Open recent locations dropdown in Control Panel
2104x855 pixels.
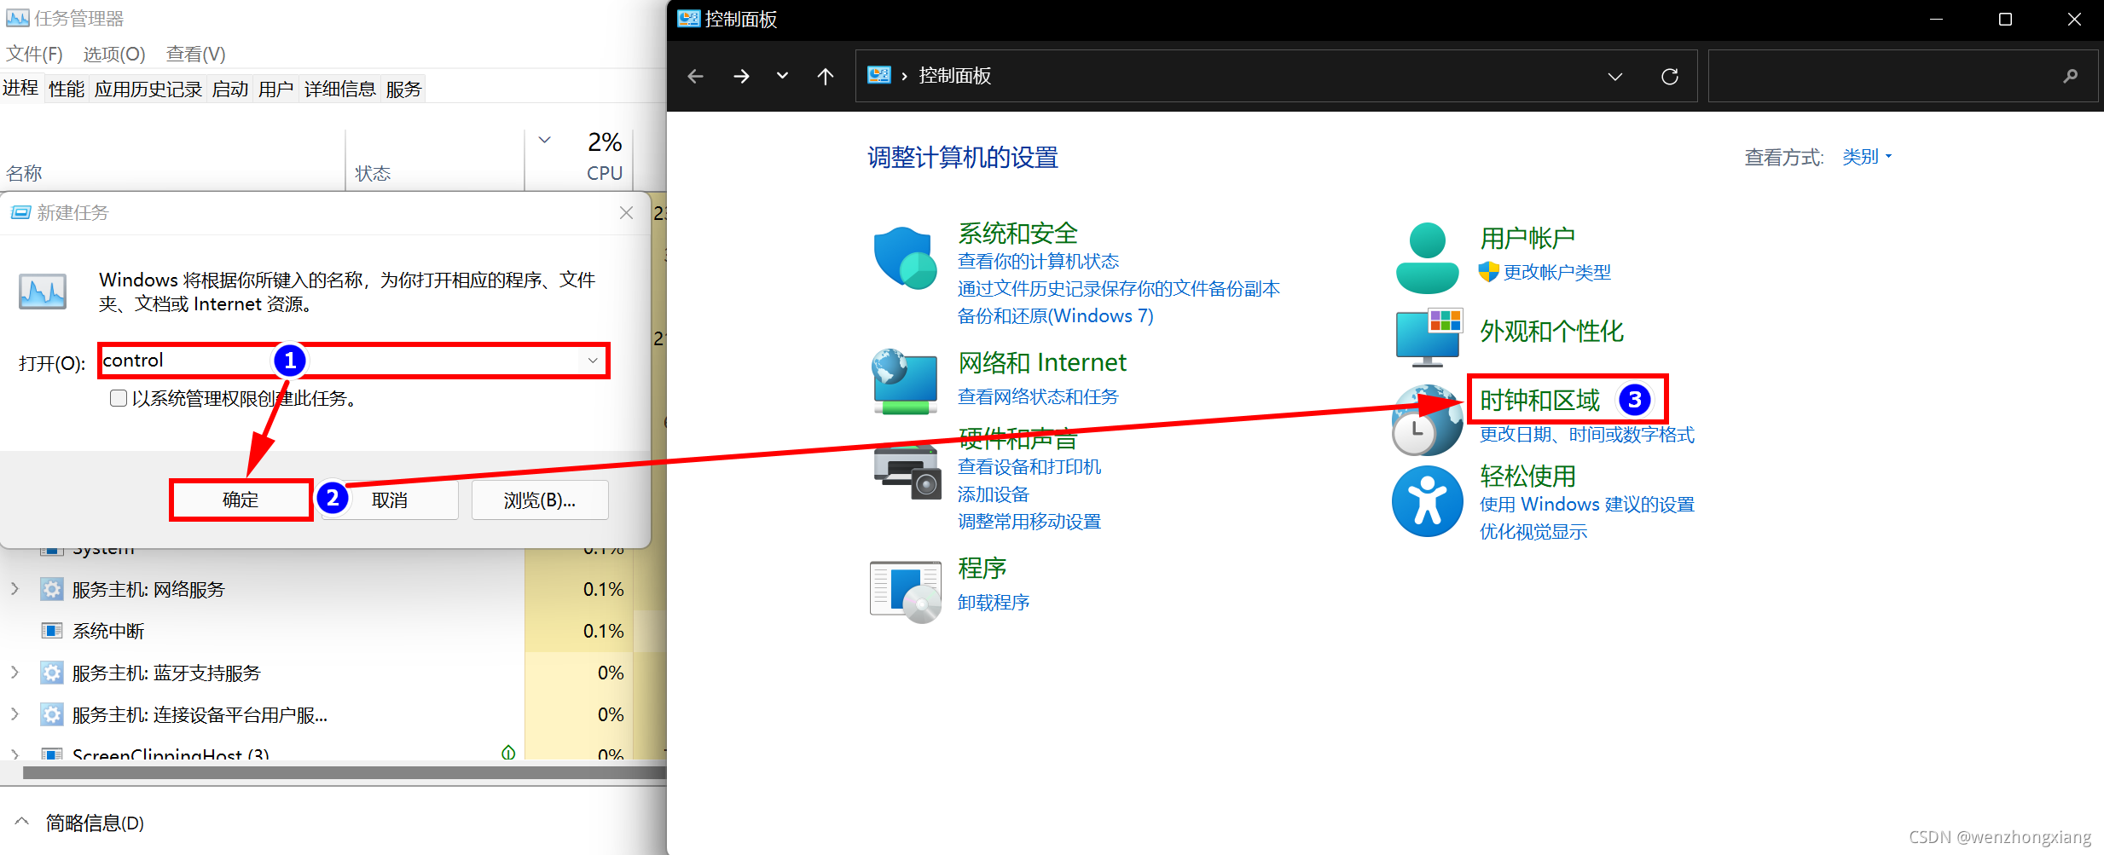pyautogui.click(x=781, y=76)
